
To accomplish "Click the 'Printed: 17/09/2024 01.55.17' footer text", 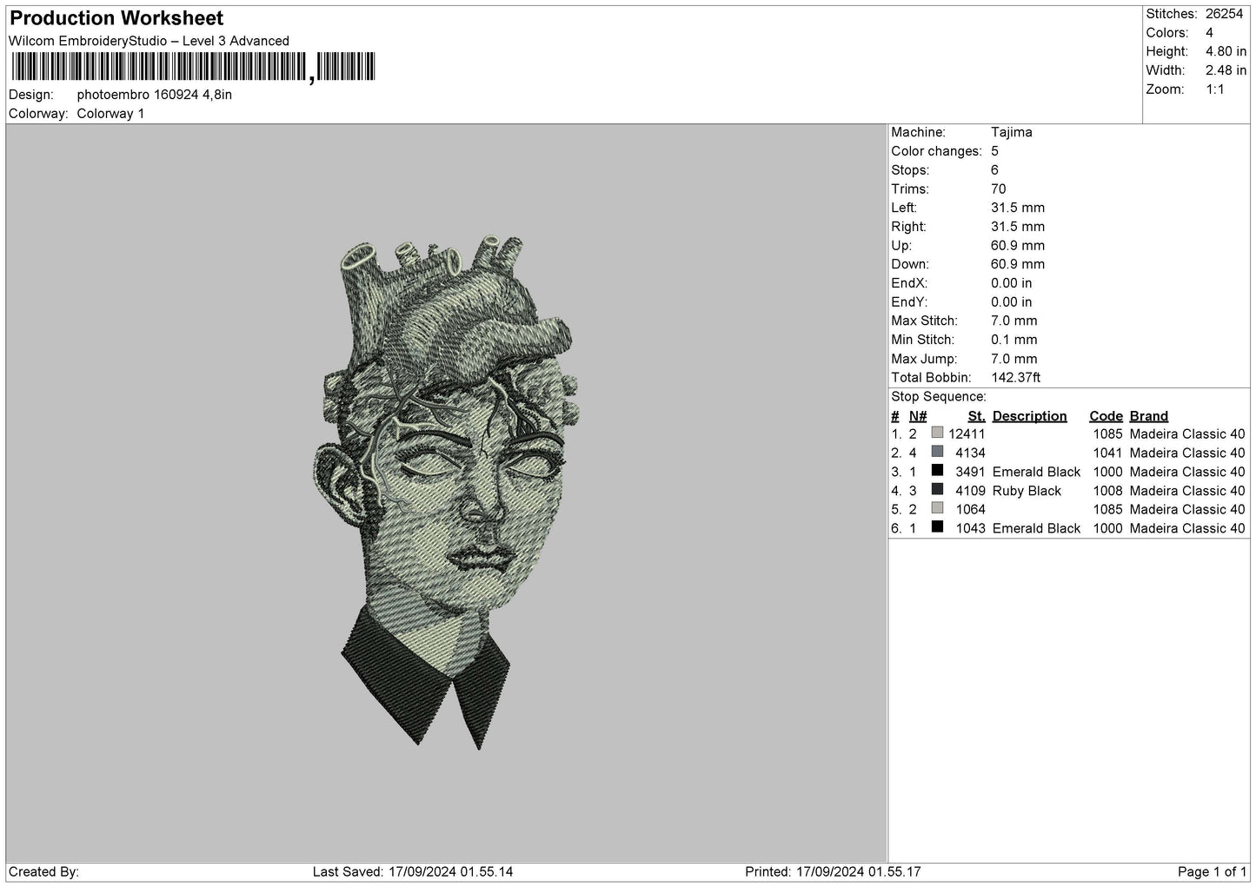I will point(833,871).
